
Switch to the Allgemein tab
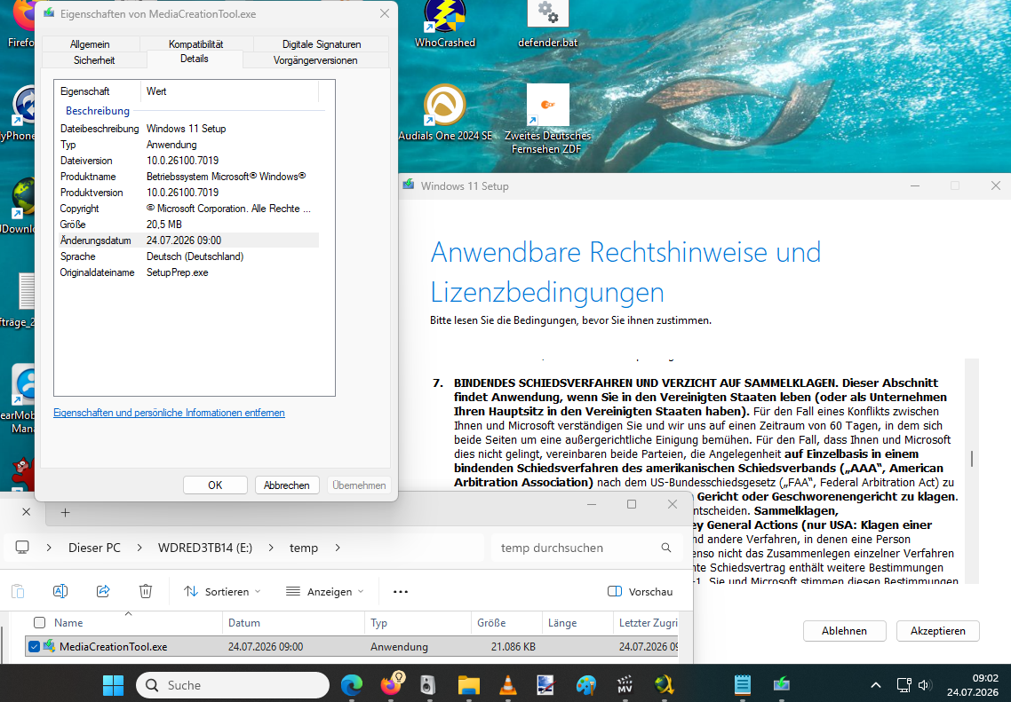click(90, 43)
